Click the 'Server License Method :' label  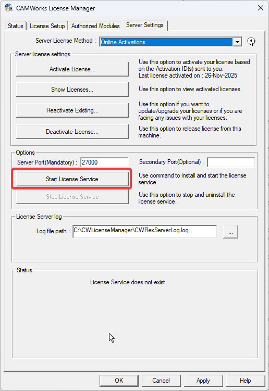click(66, 41)
